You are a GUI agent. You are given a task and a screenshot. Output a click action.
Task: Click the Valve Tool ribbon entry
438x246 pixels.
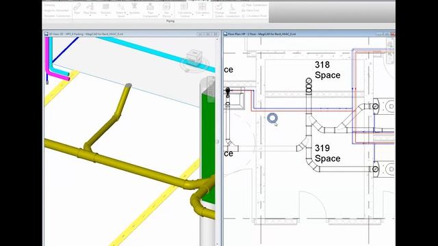(250, 10)
